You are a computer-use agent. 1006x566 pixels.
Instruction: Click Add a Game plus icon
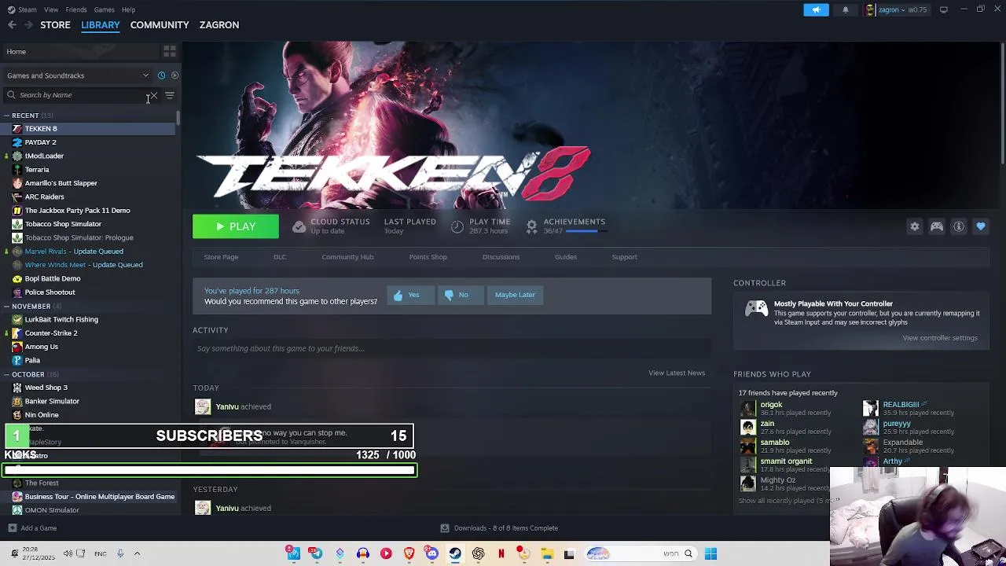(12, 528)
